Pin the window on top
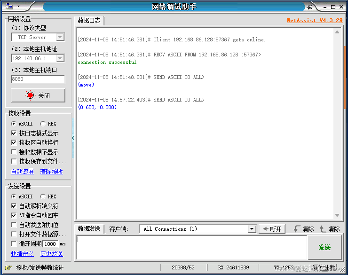 coord(309,7)
